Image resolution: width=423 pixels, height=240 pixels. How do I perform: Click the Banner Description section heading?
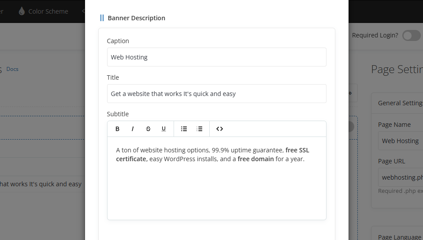click(x=136, y=18)
